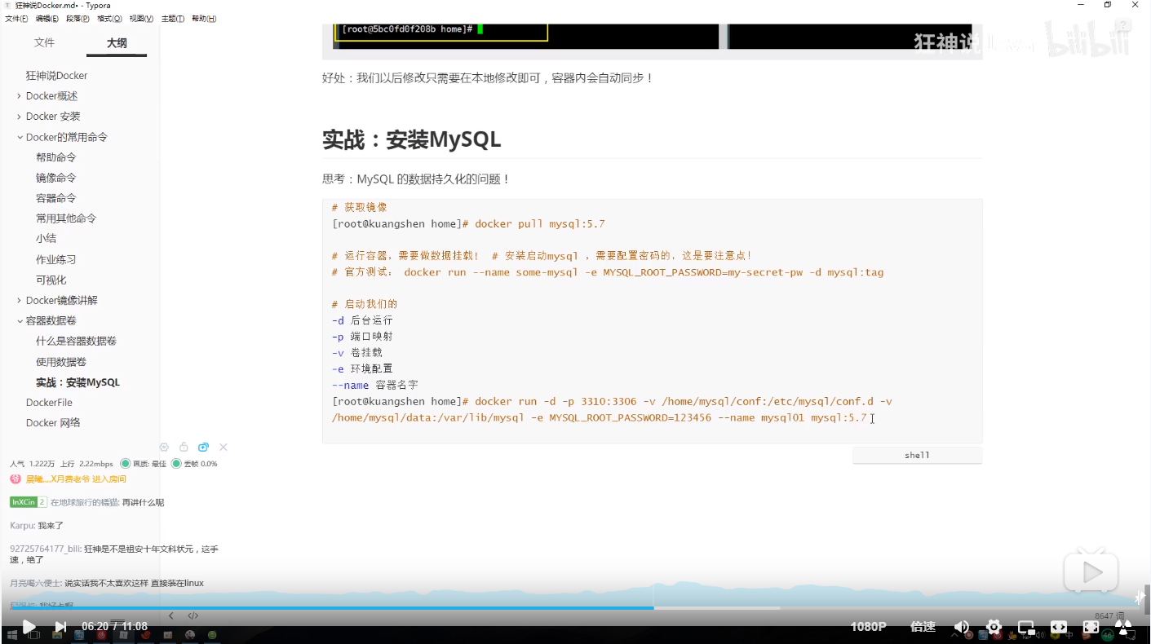
Task: Click the blue pop-out window icon
Action: coord(203,447)
